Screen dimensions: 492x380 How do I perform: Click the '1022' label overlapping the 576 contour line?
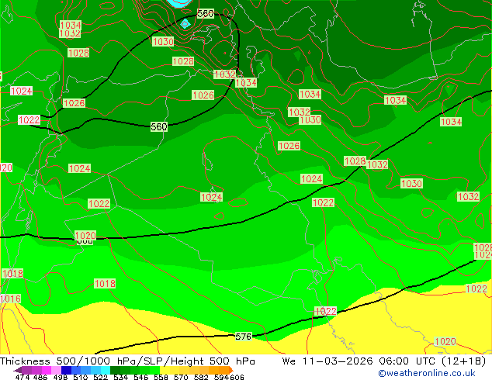point(326,311)
